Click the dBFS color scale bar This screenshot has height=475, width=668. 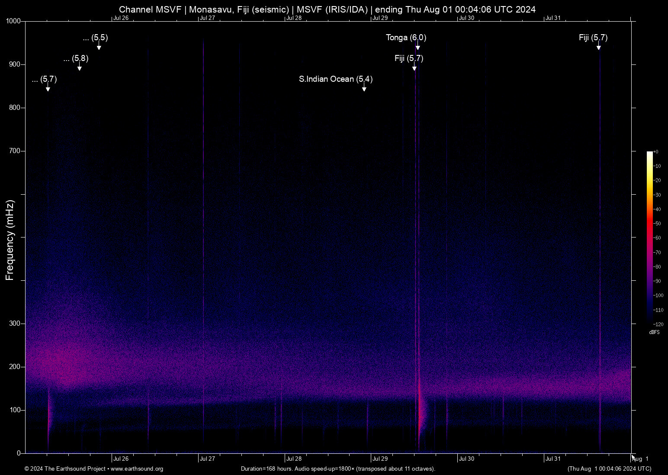(649, 237)
